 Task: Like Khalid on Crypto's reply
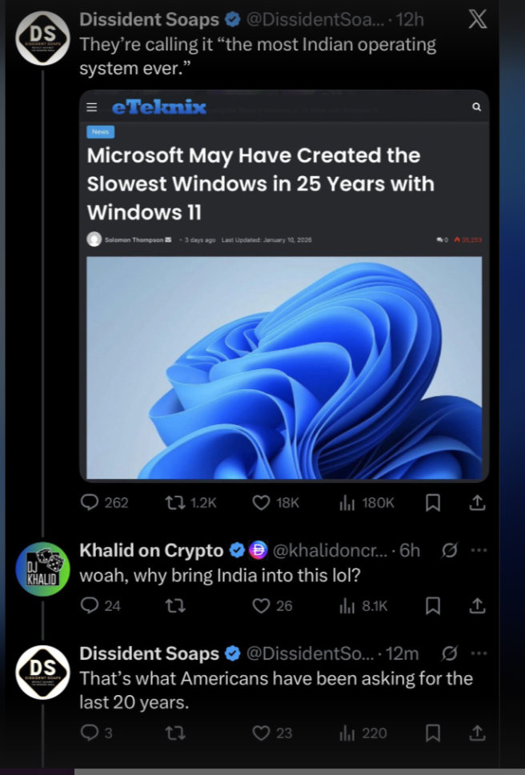pos(261,605)
